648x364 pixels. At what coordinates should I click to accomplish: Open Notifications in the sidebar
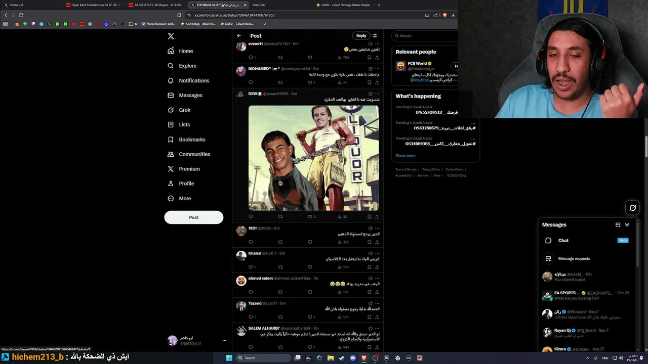[188, 80]
